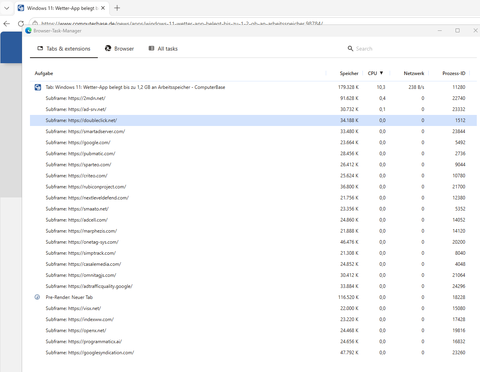This screenshot has height=372, width=480.
Task: Open the tab list chevron in the browser
Action: point(7,8)
